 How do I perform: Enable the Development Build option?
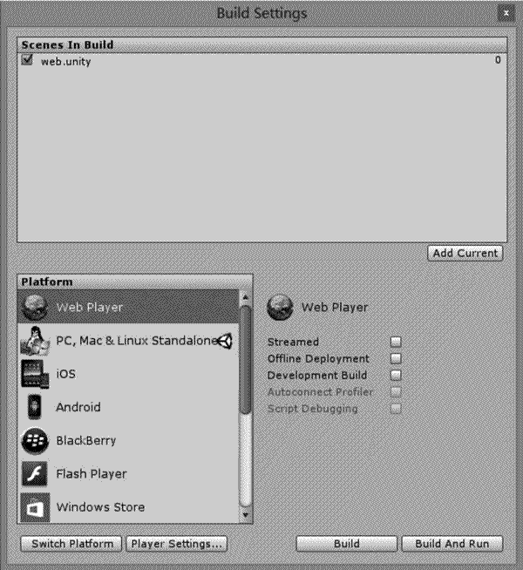point(396,375)
